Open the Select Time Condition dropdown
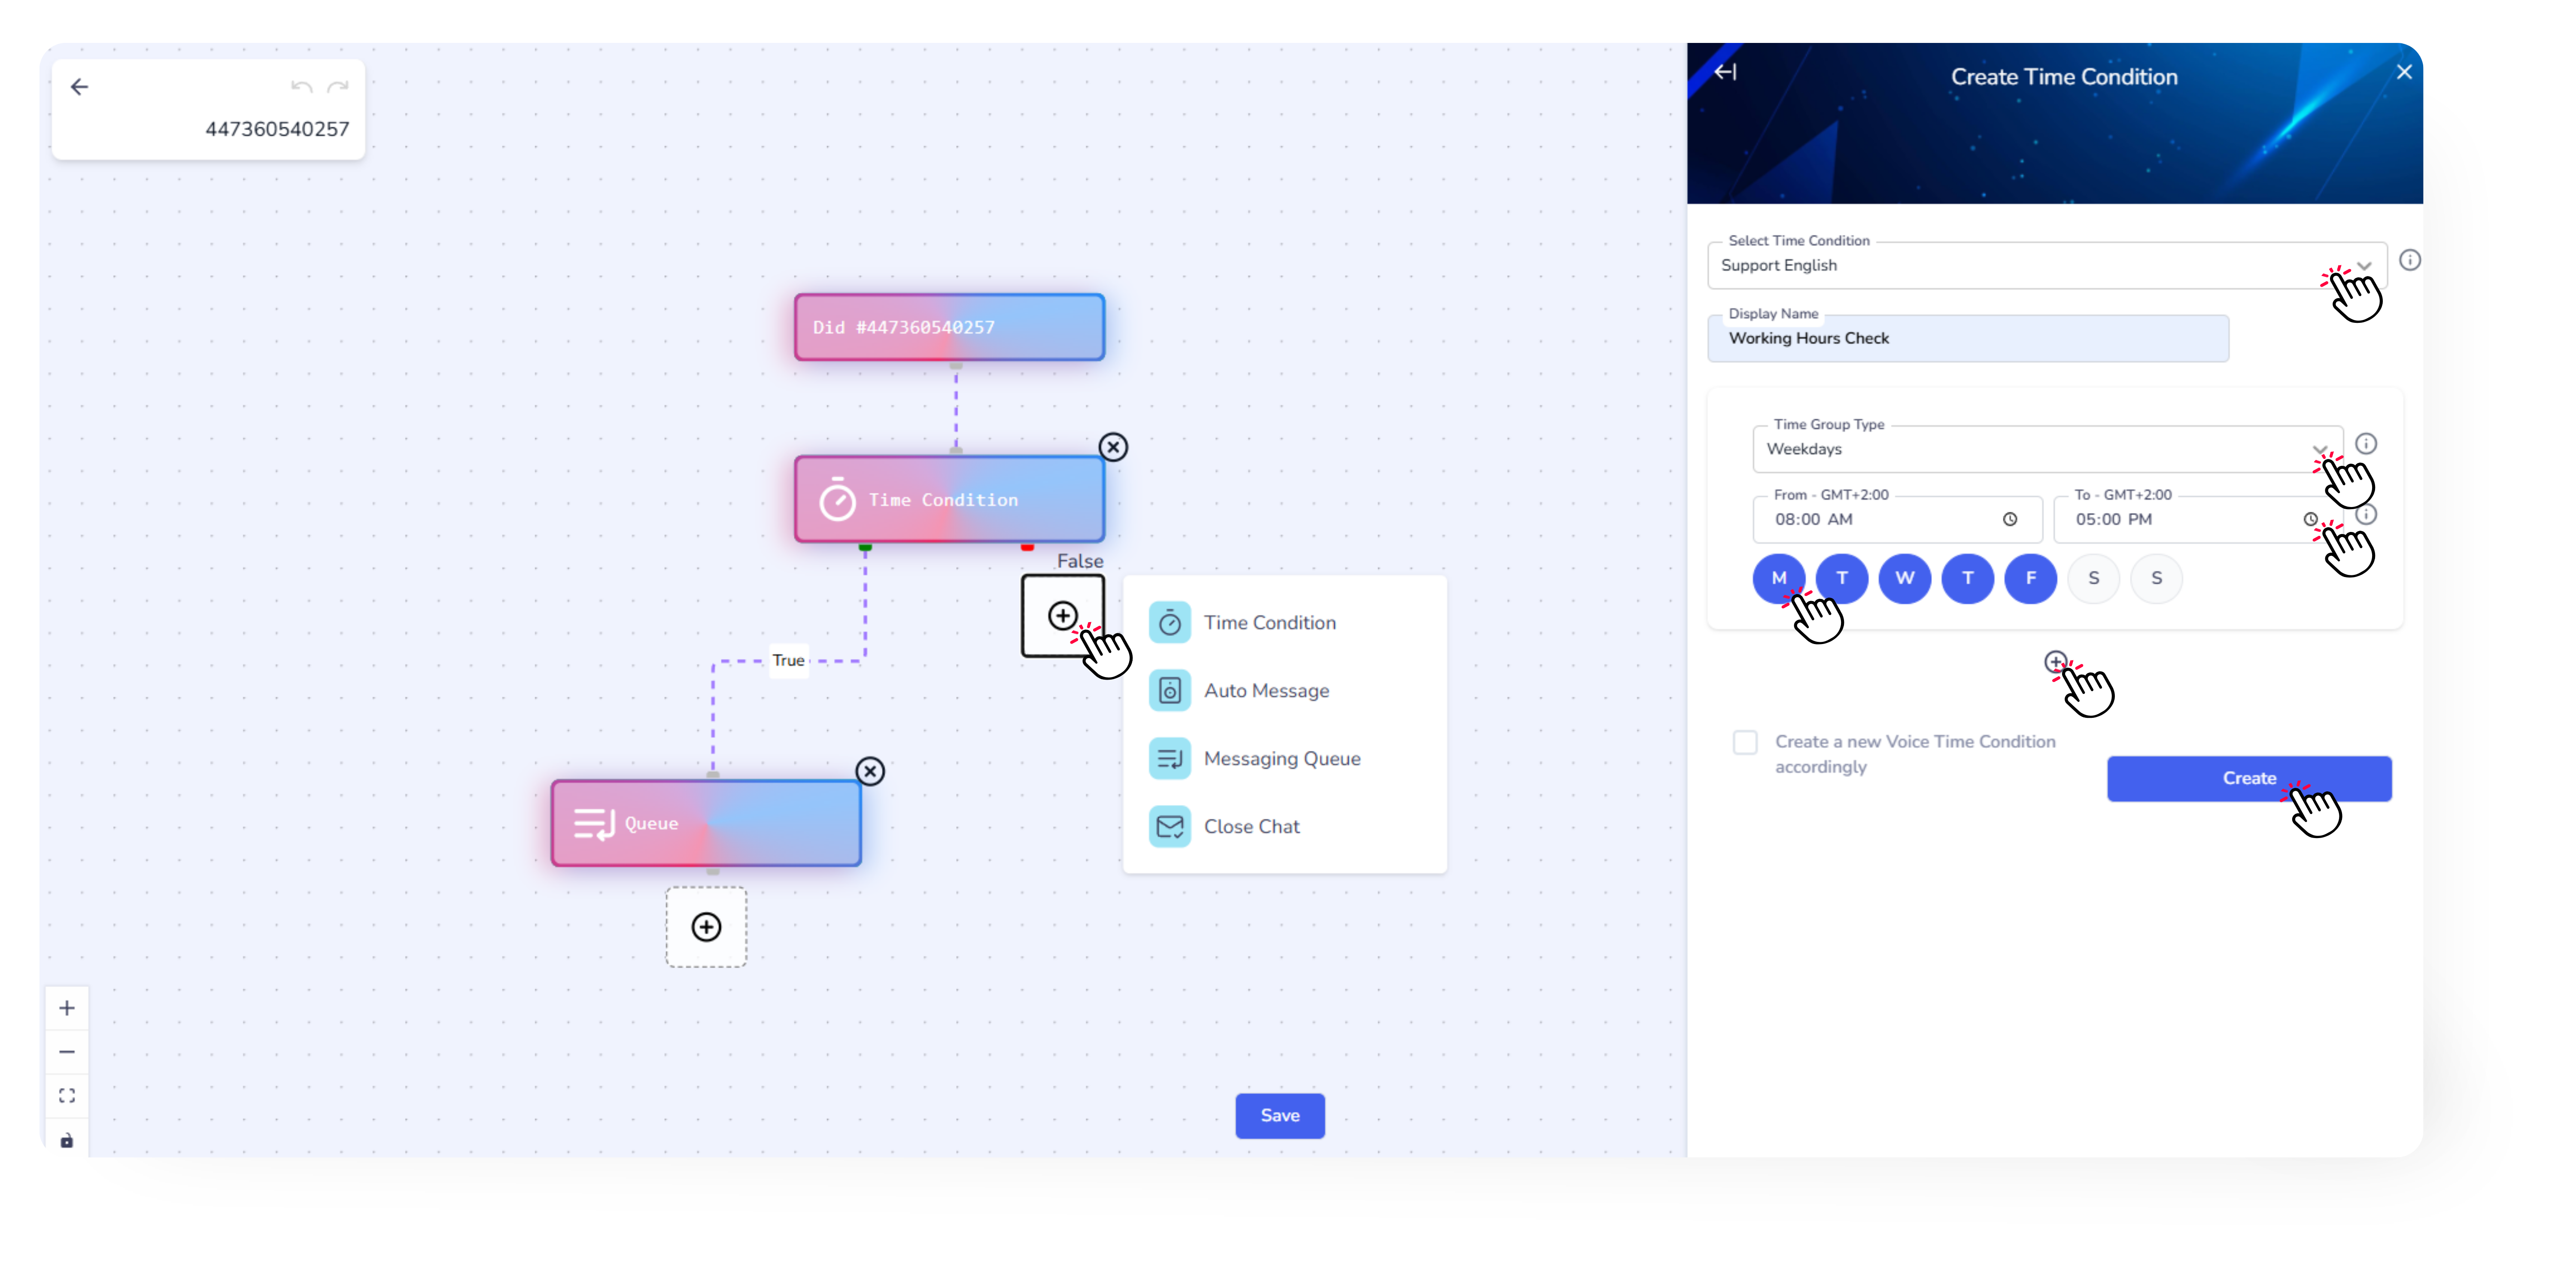This screenshot has height=1288, width=2576. [x=2364, y=265]
